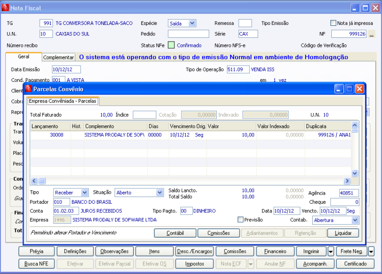Open the Financeiro button
The width and height of the screenshot is (382, 274).
(x=276, y=251)
